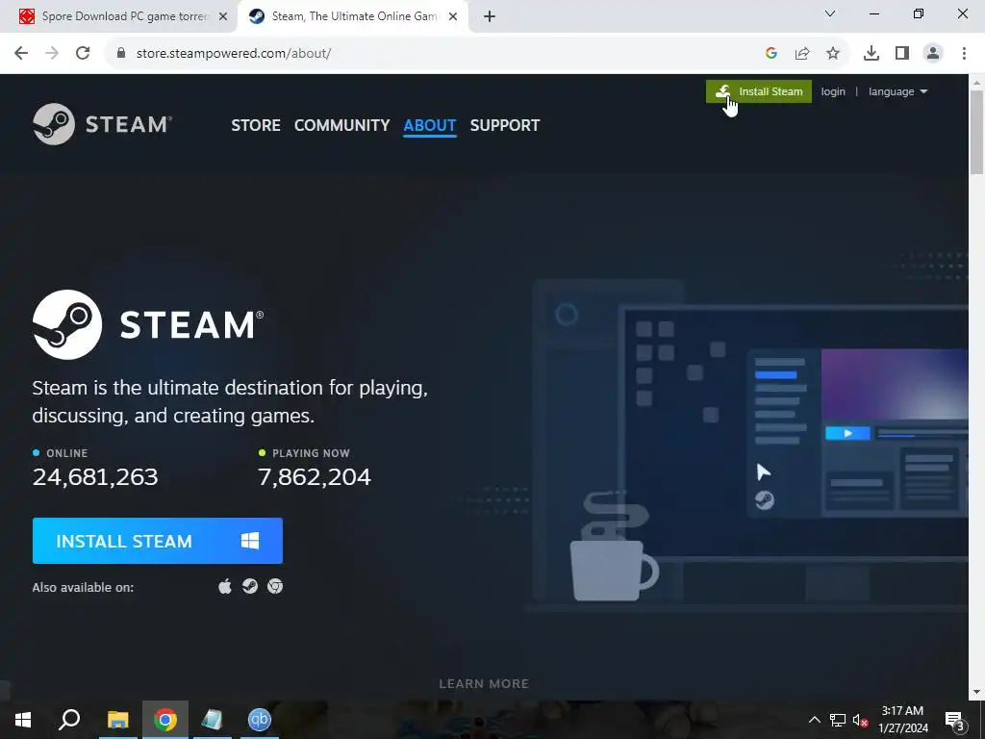The image size is (985, 739).
Task: Go back to previous page
Action: (21, 54)
